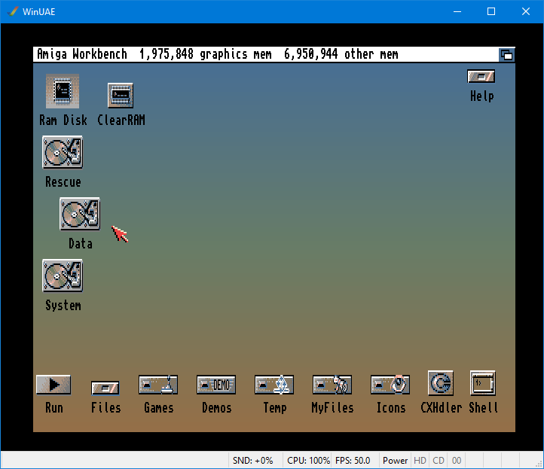
Task: Open the Files drawer icon
Action: click(105, 388)
